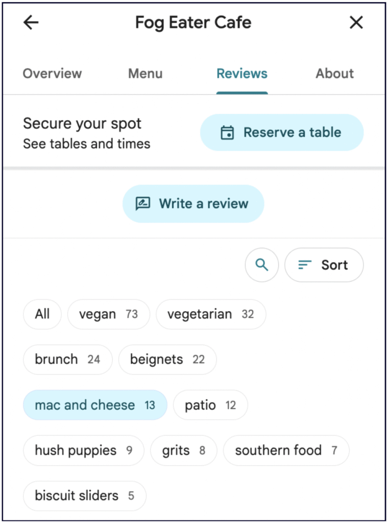Deselect the mac and cheese filter
Viewport: 388px width, 523px height.
click(x=95, y=405)
